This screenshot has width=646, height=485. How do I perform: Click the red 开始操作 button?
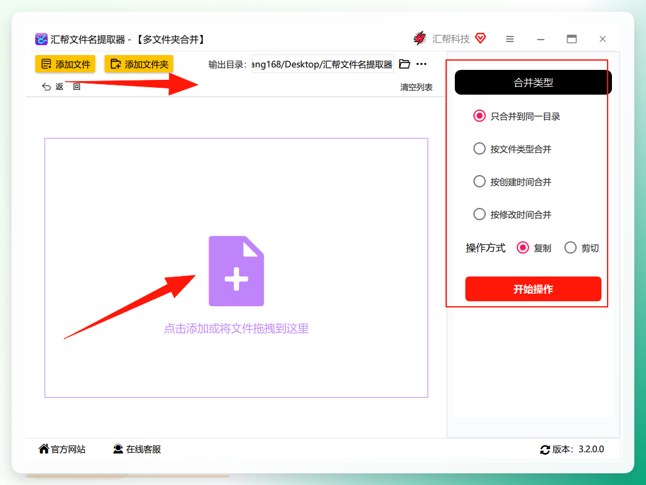click(533, 289)
